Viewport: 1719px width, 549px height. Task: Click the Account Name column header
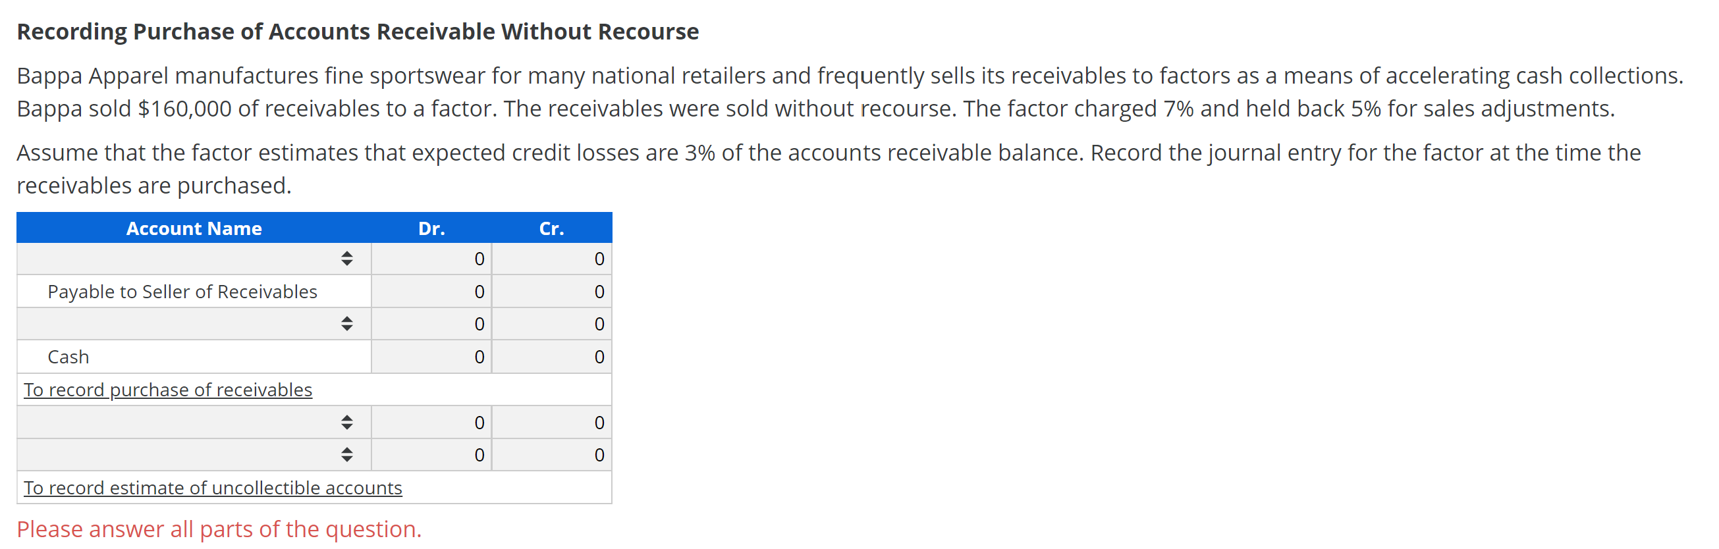[x=194, y=228]
